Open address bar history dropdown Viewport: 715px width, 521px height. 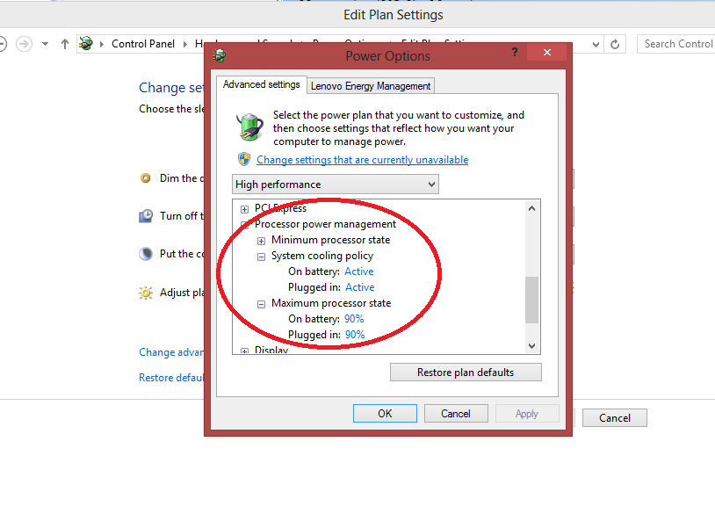pyautogui.click(x=596, y=44)
